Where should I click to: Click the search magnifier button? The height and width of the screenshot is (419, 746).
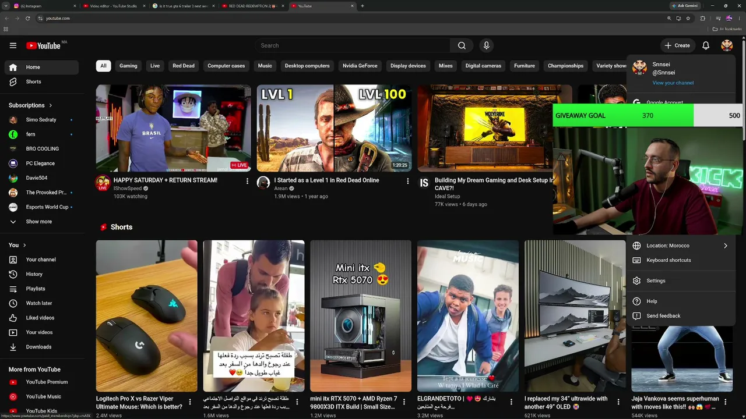tap(462, 45)
